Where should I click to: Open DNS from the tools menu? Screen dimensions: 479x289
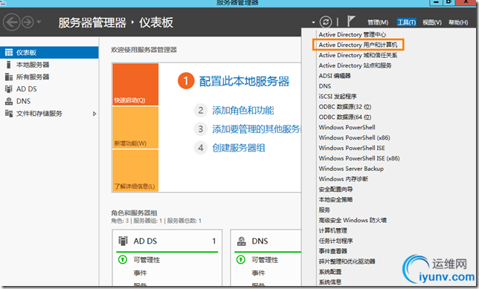[x=325, y=86]
